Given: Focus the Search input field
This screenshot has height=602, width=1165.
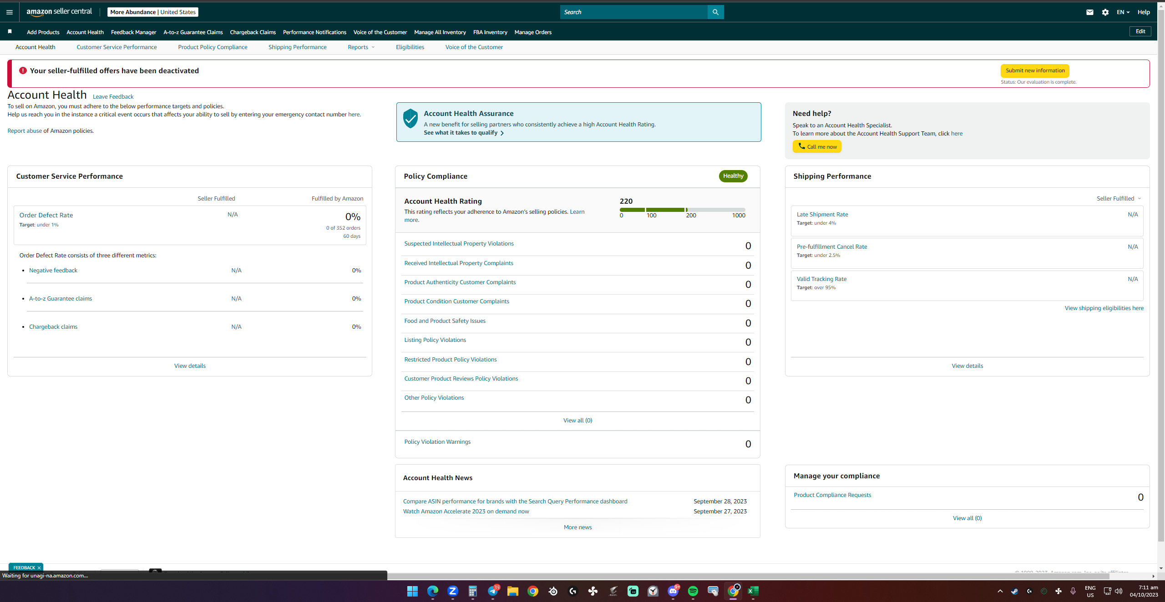Looking at the screenshot, I should (x=633, y=12).
